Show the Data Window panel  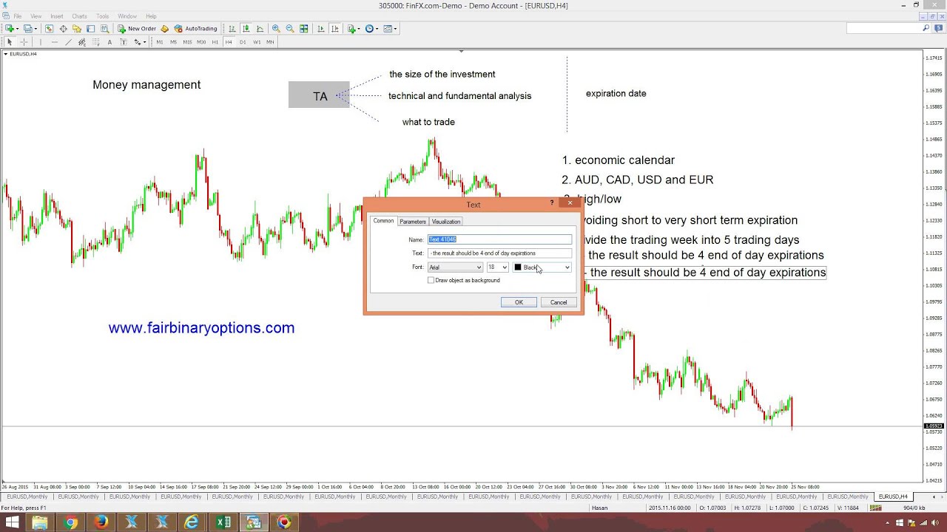[63, 29]
